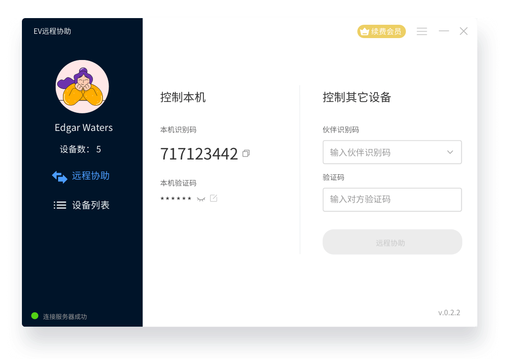The width and height of the screenshot is (505, 359).
Task: Click the 连接服务器成功 status text
Action: click(x=64, y=316)
